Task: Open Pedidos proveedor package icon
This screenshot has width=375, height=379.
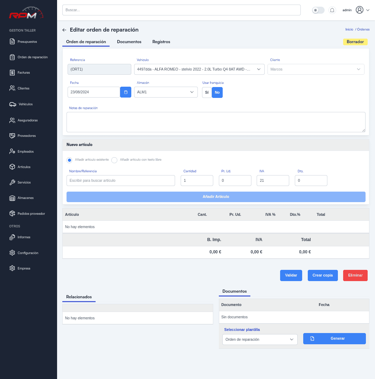Action: click(12, 213)
